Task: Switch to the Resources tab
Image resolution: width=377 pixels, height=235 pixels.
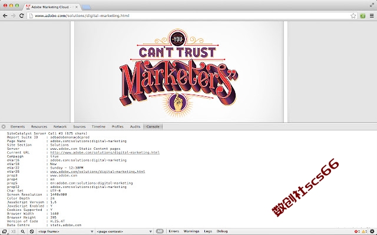Action: [39, 127]
